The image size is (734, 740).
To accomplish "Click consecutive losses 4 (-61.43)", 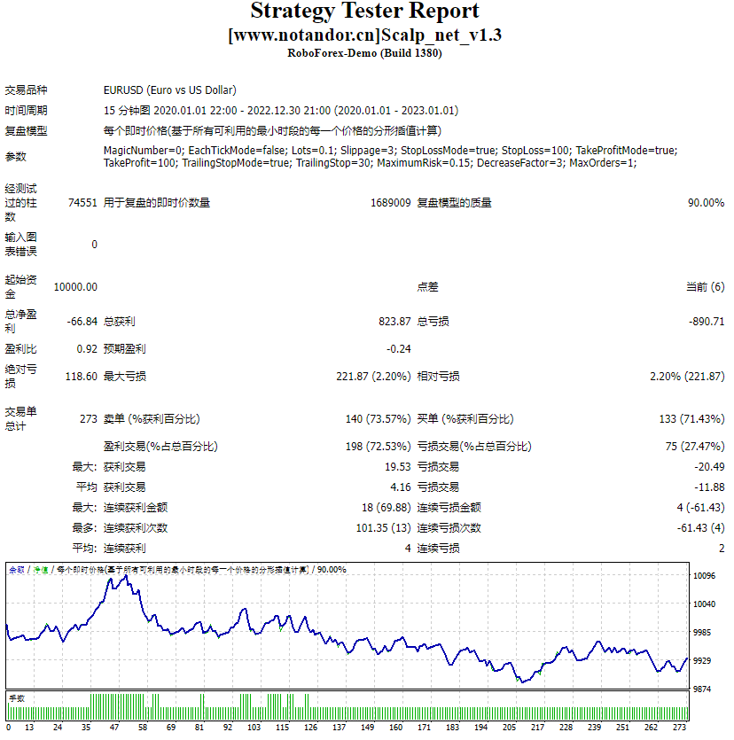I will (x=700, y=507).
